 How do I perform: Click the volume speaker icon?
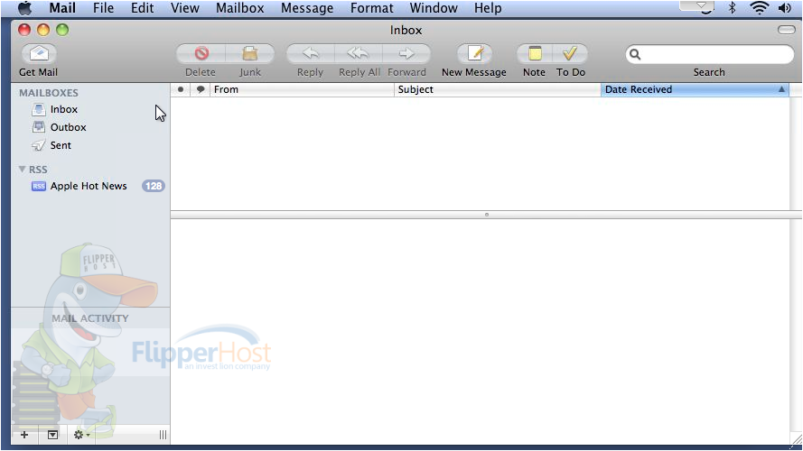(x=785, y=8)
